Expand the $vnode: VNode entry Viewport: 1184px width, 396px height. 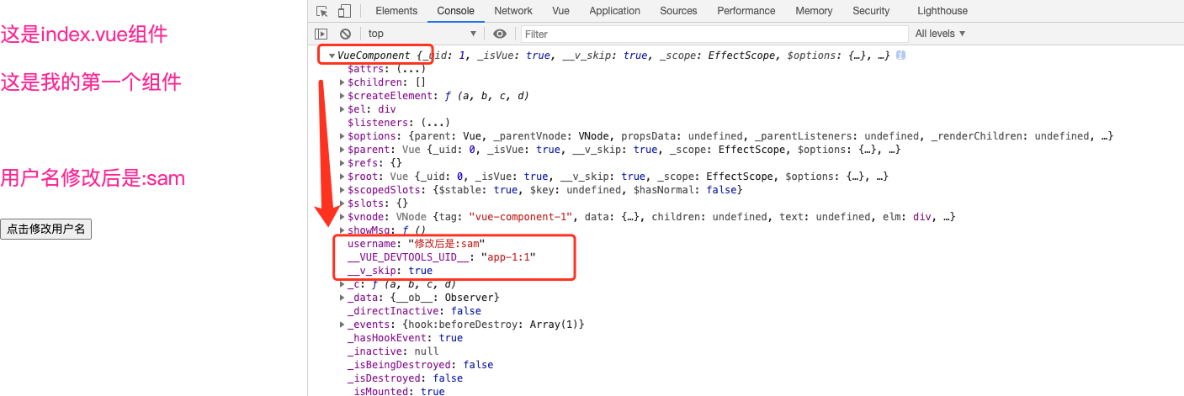pos(342,217)
